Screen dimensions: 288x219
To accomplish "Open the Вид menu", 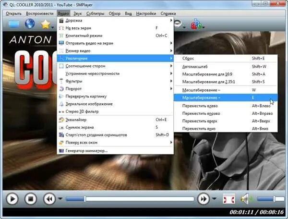I will coord(128,13).
